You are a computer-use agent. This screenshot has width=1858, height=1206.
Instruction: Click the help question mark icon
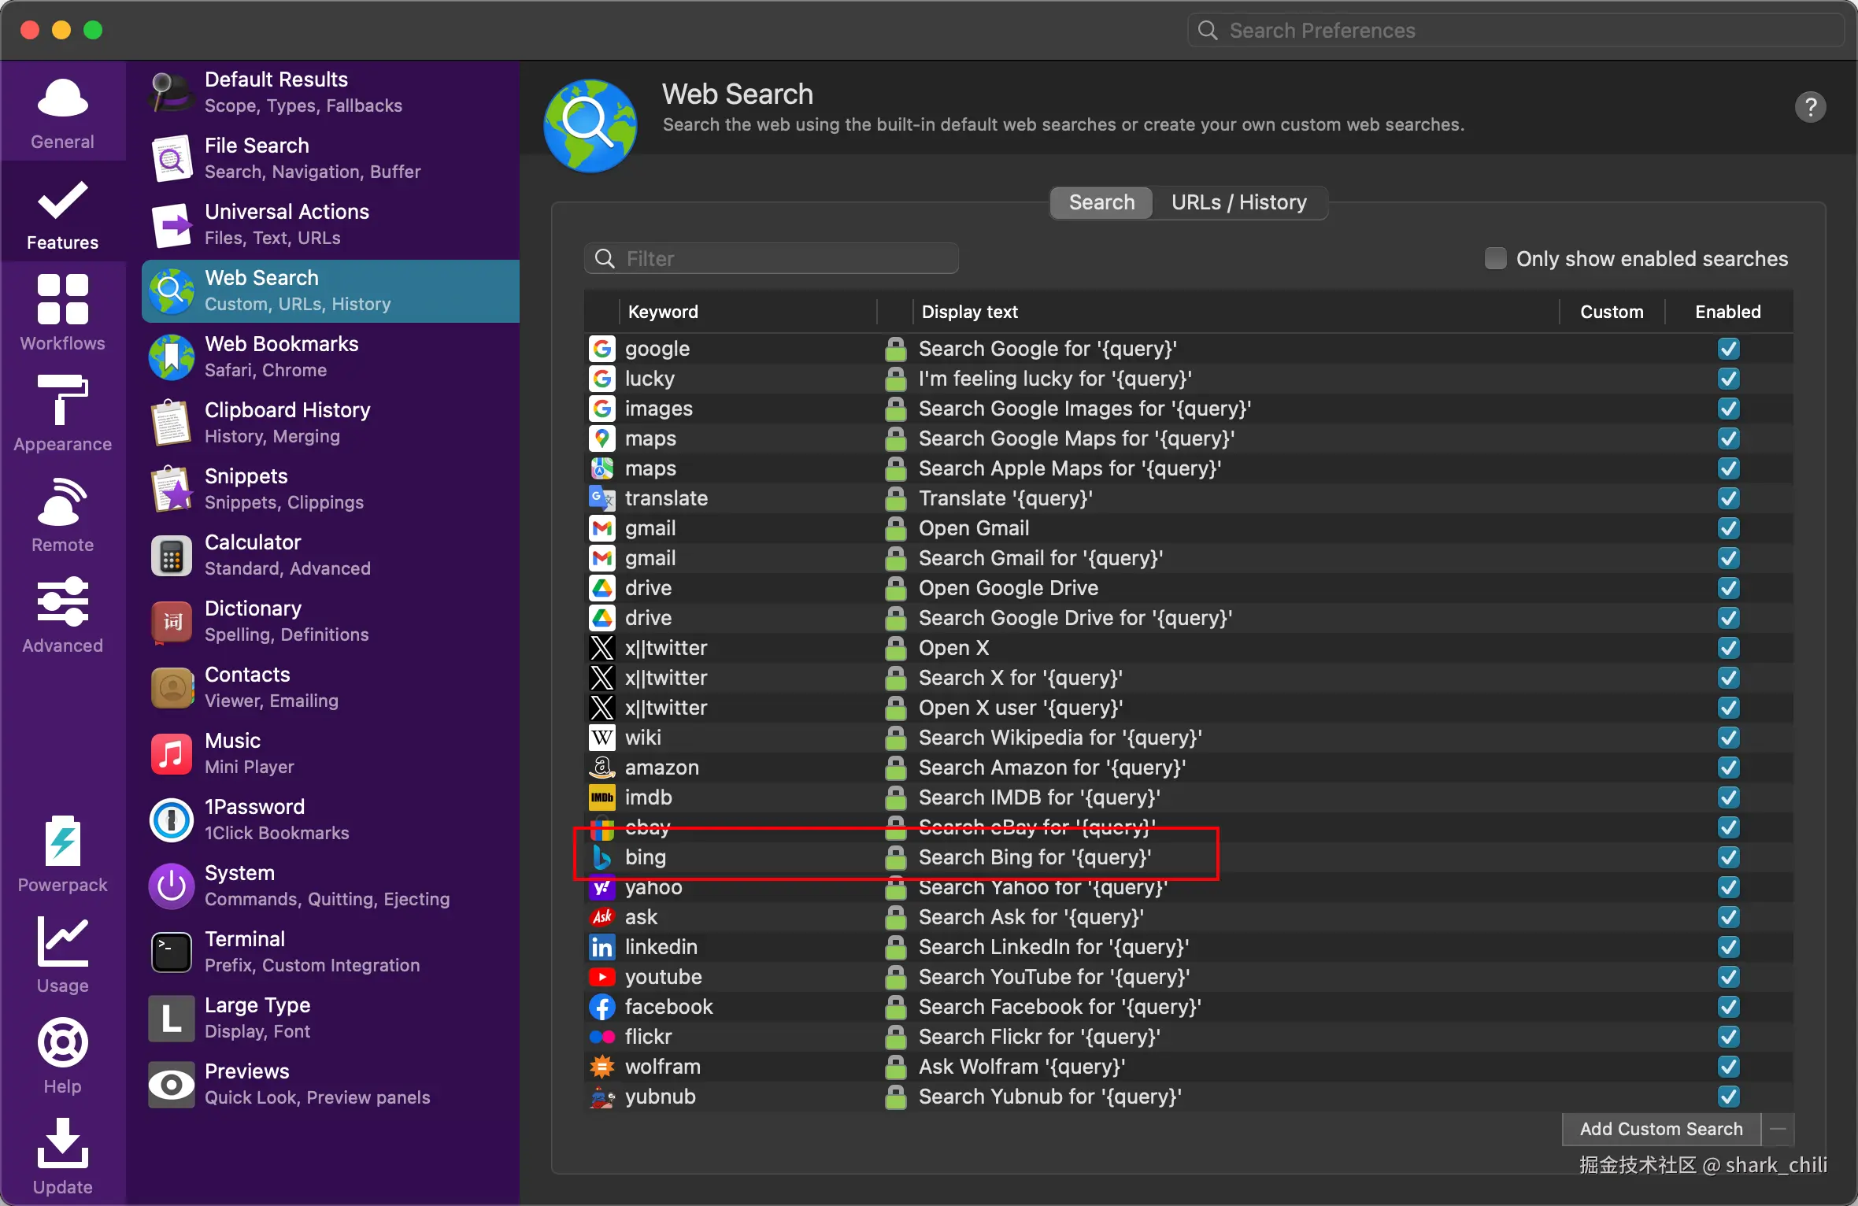(x=1810, y=107)
